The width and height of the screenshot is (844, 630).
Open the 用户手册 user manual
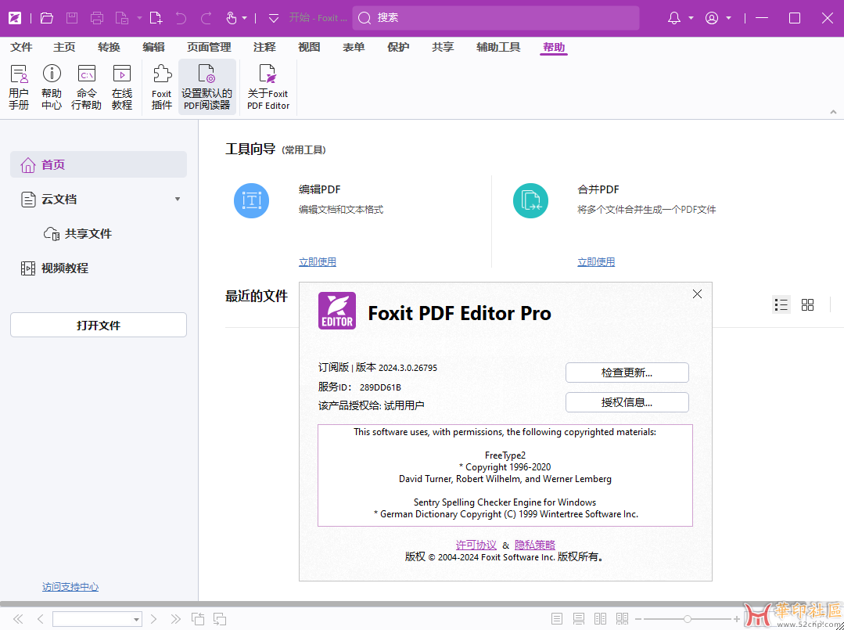click(19, 87)
